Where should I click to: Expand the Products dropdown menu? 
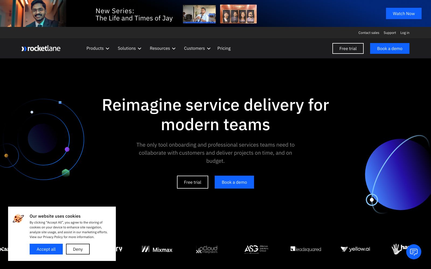[x=98, y=48]
